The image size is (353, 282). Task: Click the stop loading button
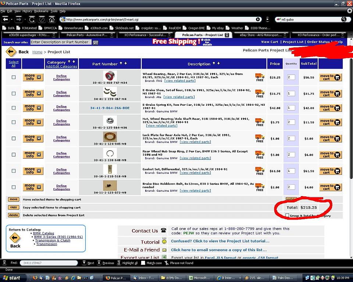point(42,19)
